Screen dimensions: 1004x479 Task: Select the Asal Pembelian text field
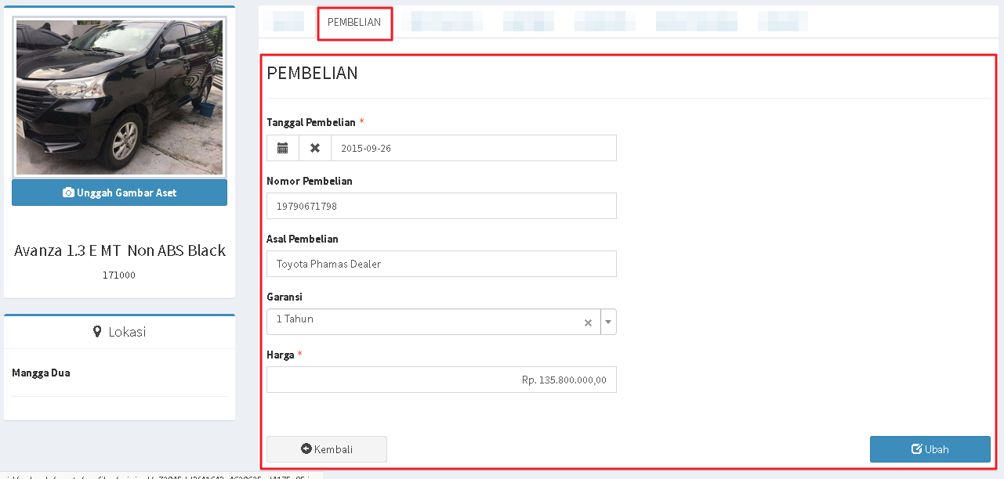[x=441, y=264]
